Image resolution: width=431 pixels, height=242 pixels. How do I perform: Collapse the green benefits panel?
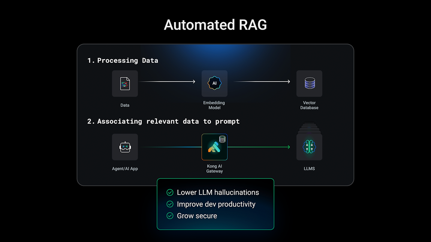(x=215, y=204)
